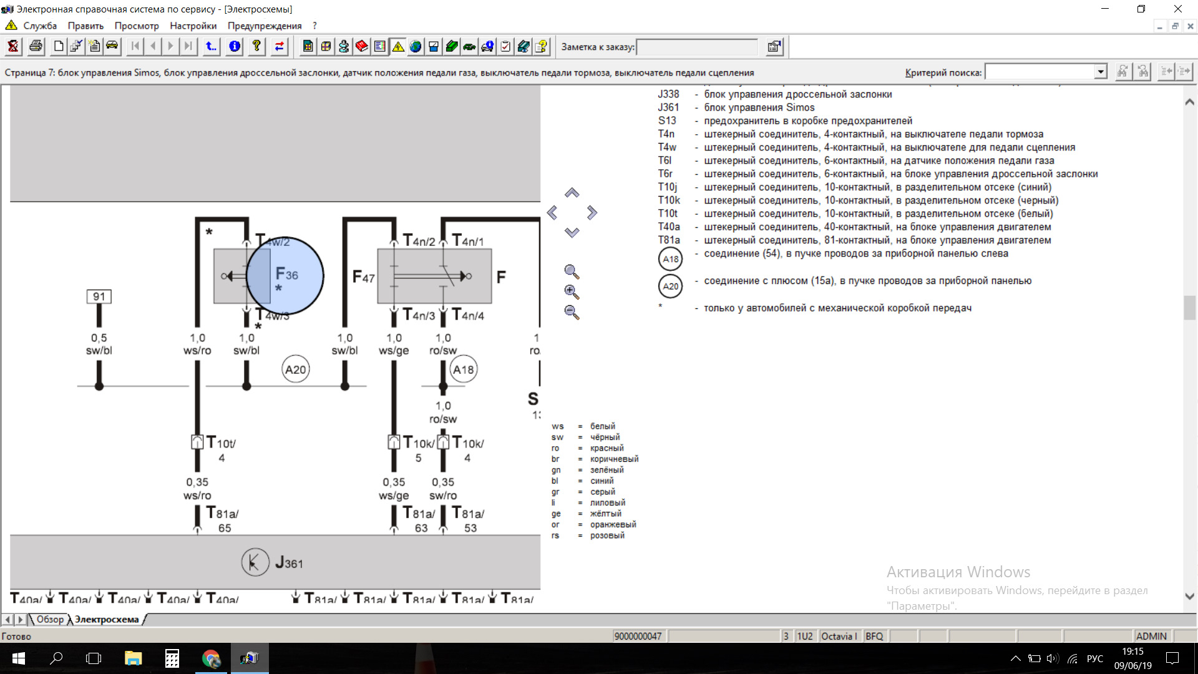
Task: Click the clipboard checklist icon
Action: 505,46
